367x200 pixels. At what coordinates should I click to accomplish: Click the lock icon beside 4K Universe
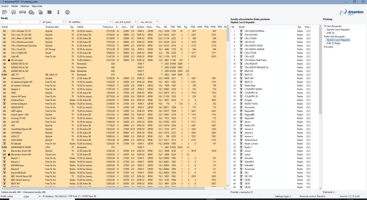pos(9,60)
